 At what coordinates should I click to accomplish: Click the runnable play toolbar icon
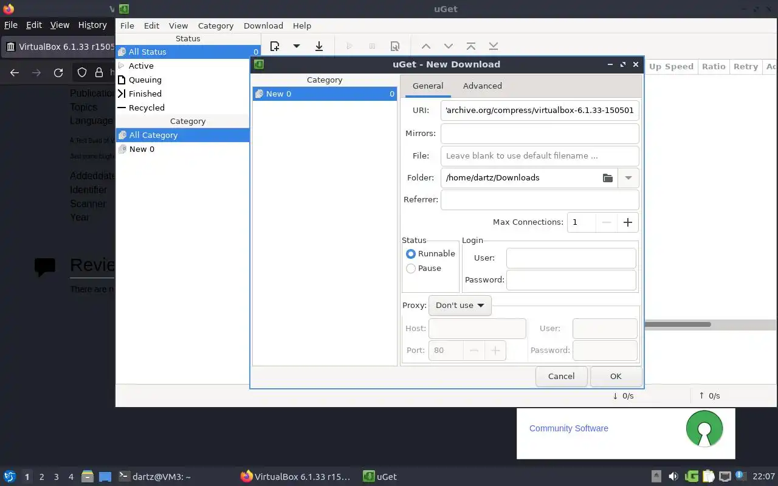pos(349,46)
